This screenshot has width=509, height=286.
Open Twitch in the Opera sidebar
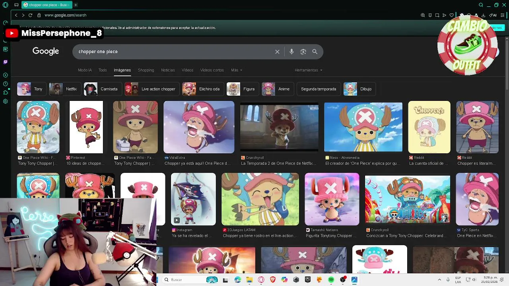5,62
